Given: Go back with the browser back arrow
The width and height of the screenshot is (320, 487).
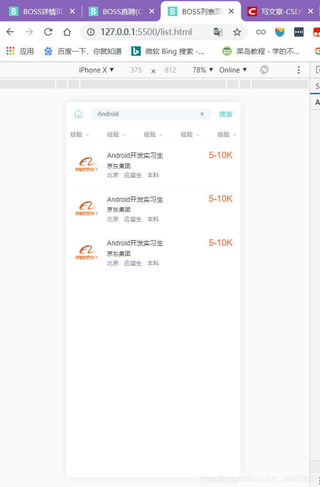Looking at the screenshot, I should point(10,32).
